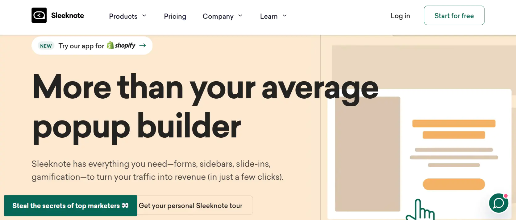Expand the chevron next to Products
Viewport: 516px width, 220px height.
(144, 16)
